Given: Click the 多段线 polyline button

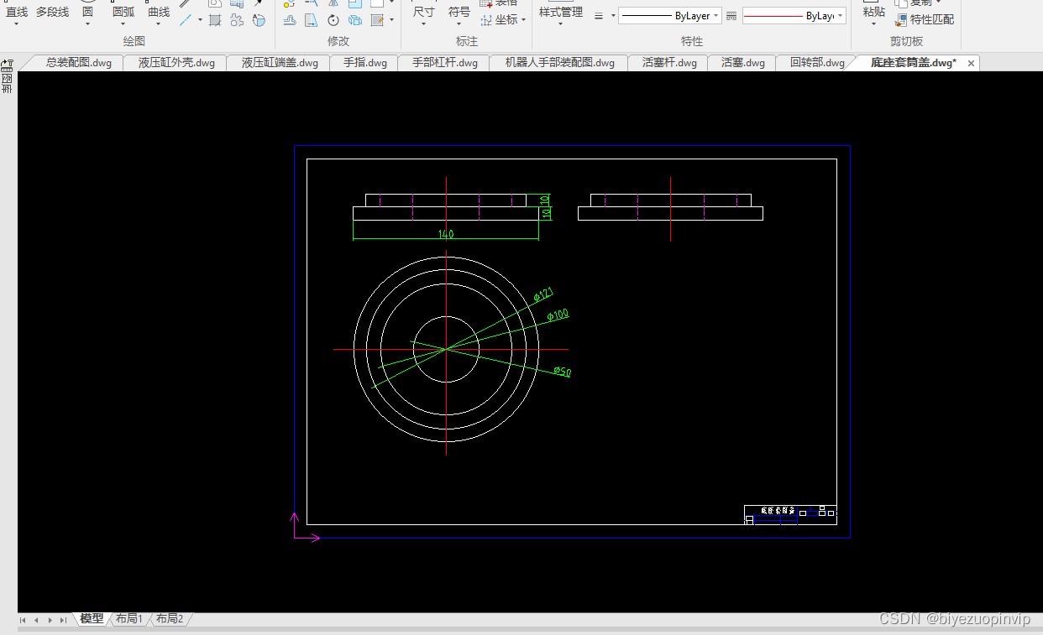Looking at the screenshot, I should click(x=52, y=12).
